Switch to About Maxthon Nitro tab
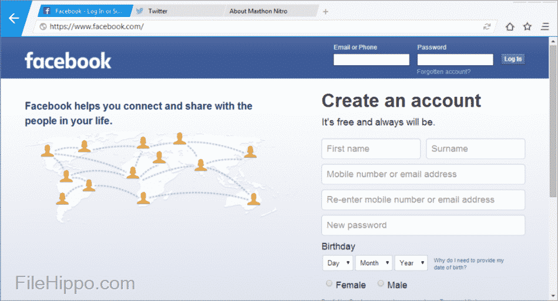Viewport: 558px width, 301px height. tap(264, 11)
